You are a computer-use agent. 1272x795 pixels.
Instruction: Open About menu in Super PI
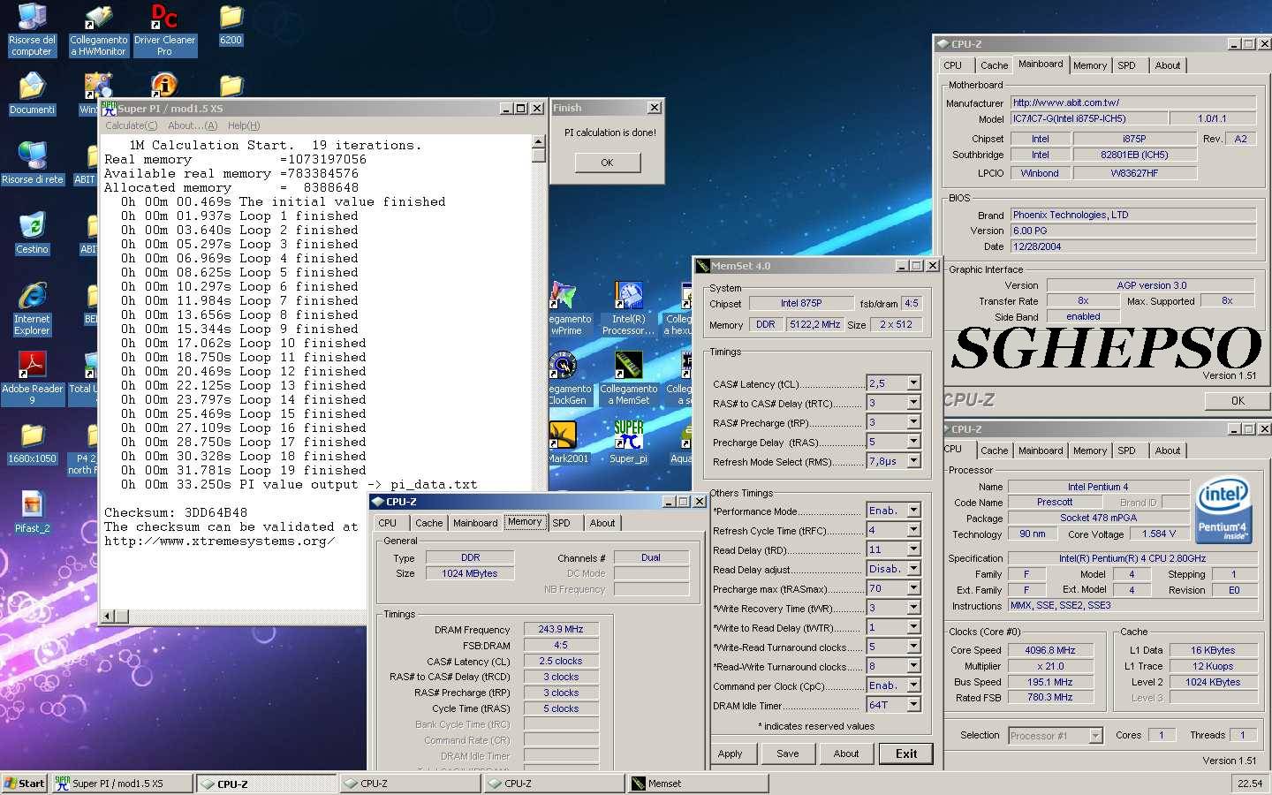(193, 125)
